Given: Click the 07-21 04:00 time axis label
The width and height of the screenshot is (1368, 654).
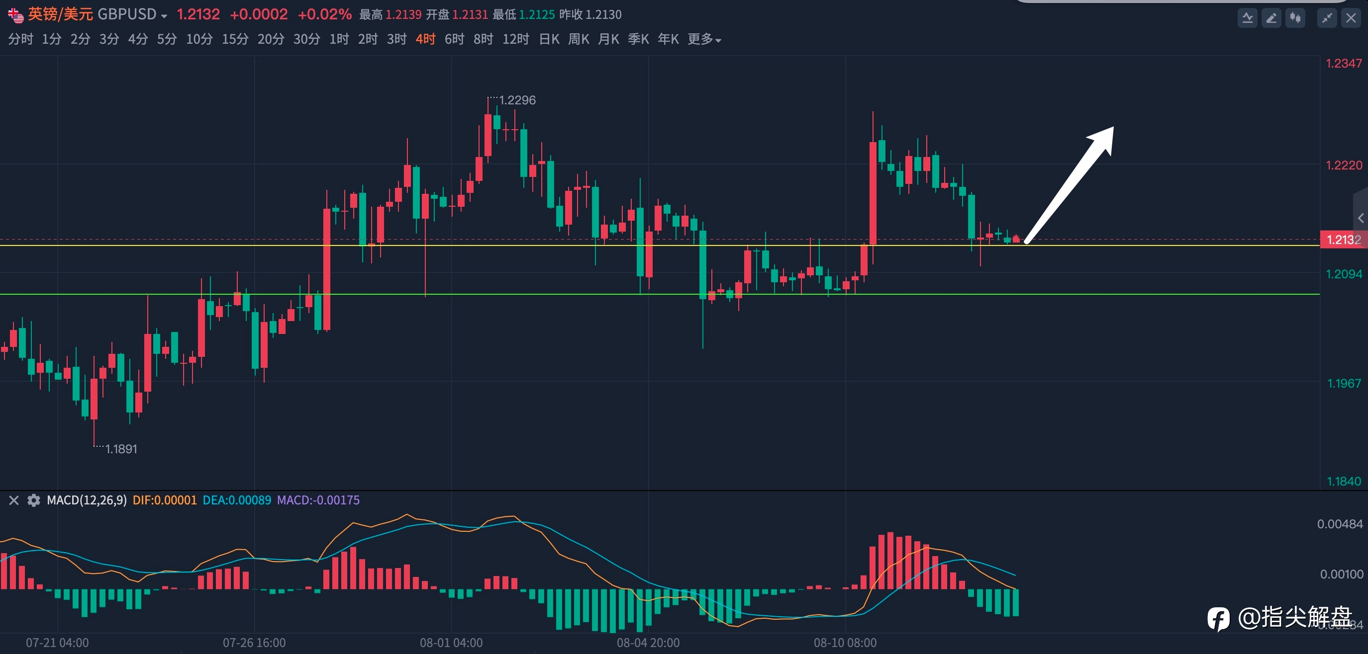Looking at the screenshot, I should [57, 643].
